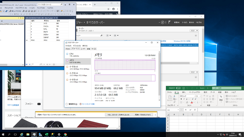The image size is (244, 137).
Task: Open リソースモニターを開く link
Action: coord(88,104)
